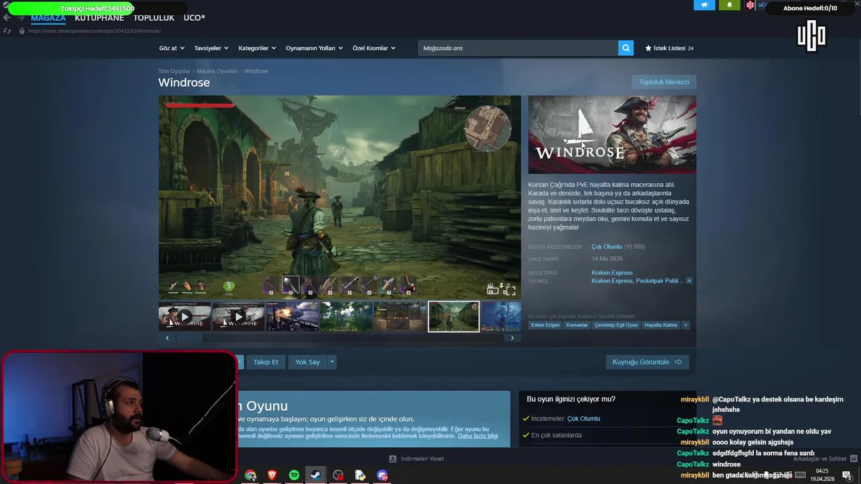This screenshot has width=861, height=484.
Task: Click the İndirmeleri Yönet label
Action: click(422, 459)
